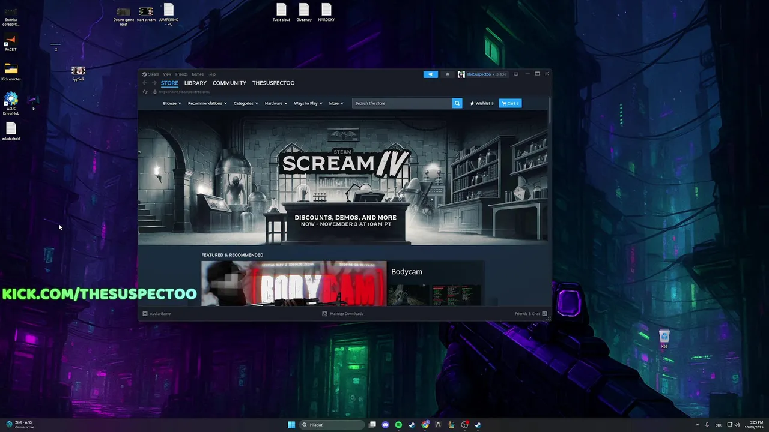
Task: Open Windows Start menu
Action: pos(291,425)
